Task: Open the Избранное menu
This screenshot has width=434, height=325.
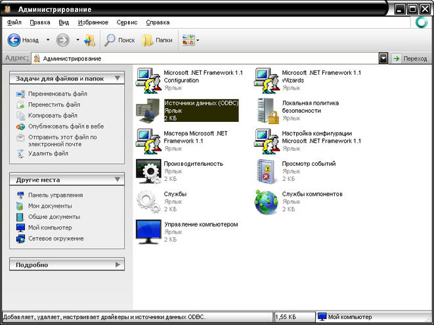Action: (x=93, y=22)
